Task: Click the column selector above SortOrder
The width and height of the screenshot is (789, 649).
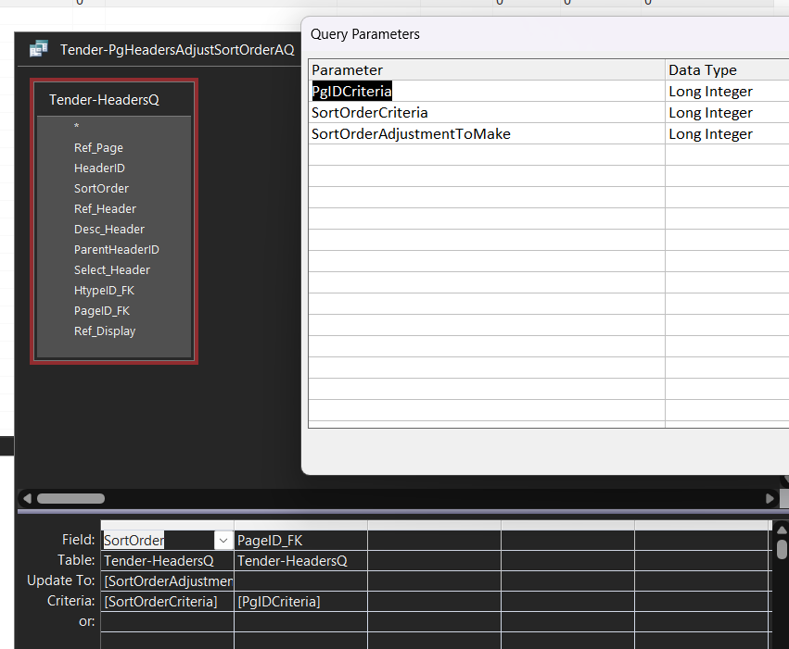Action: click(x=167, y=526)
